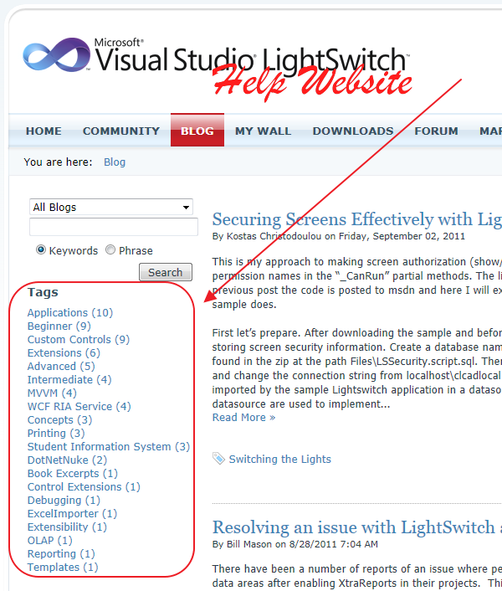Screen dimensions: 502x591
Task: Open the DOWNLOADS menu item
Action: (x=353, y=131)
